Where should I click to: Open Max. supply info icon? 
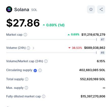tap(26, 88)
